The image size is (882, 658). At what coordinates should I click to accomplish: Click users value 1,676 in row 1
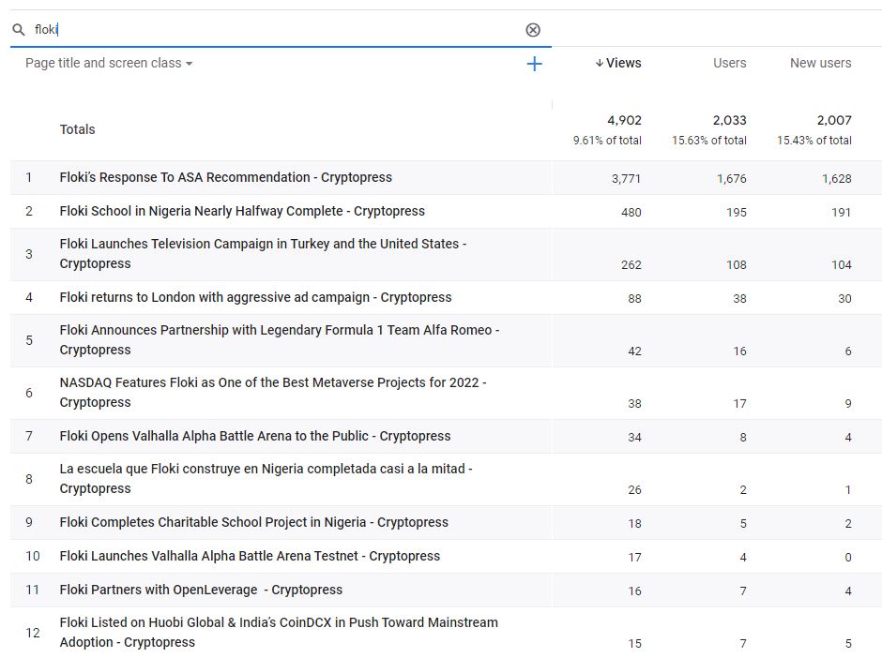(x=731, y=179)
